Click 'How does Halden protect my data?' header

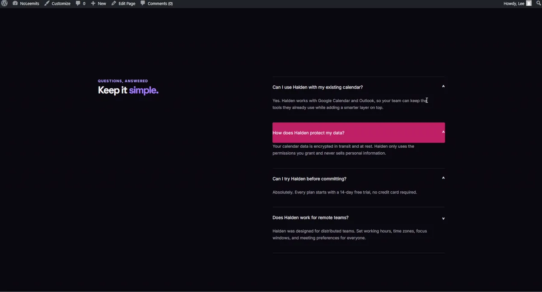359,132
